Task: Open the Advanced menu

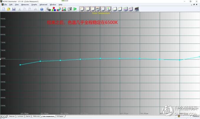Action: pyautogui.click(x=43, y=5)
